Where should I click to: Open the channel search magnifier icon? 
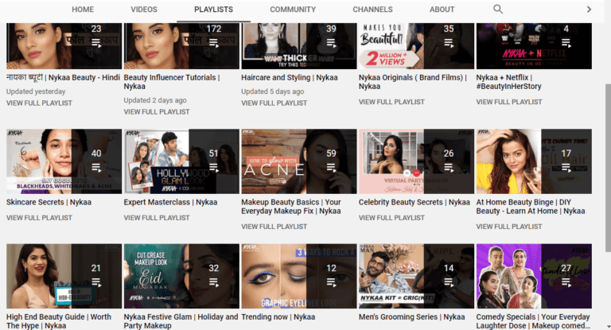[x=497, y=9]
